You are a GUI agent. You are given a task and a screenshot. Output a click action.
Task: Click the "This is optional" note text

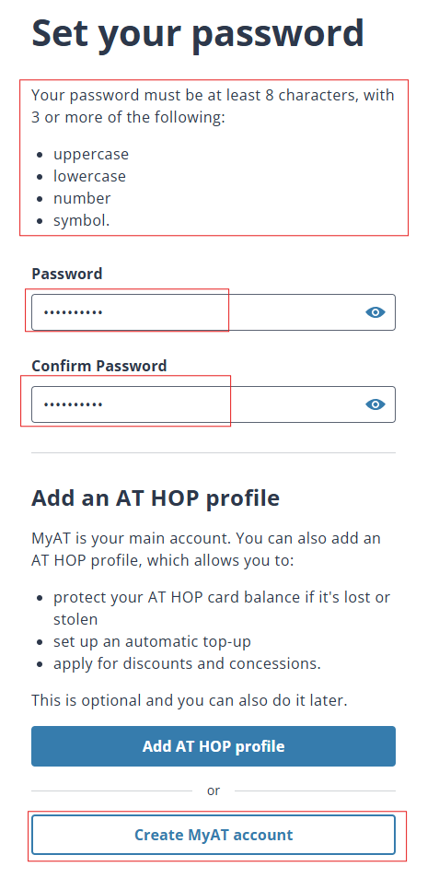click(189, 700)
